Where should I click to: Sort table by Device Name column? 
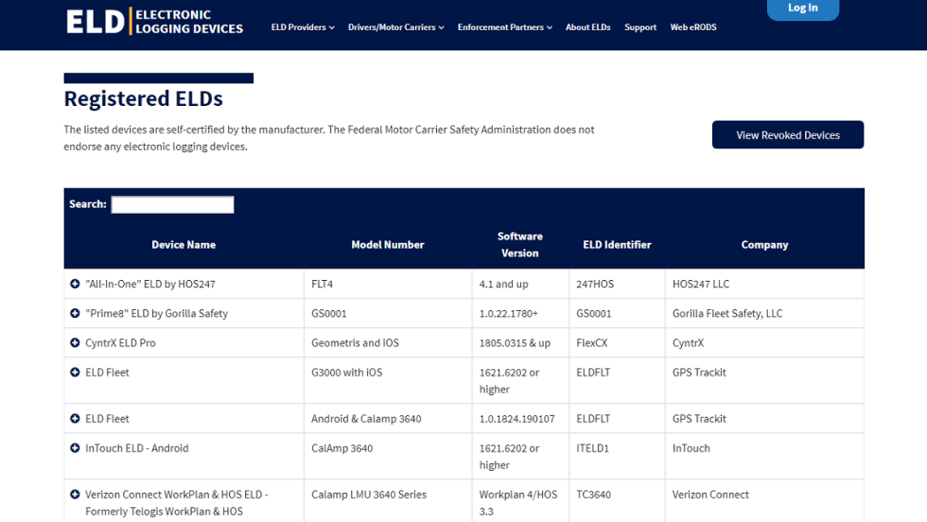click(184, 245)
